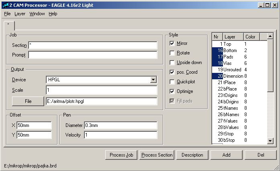Toggle the Mirror checkbox
The width and height of the screenshot is (280, 171).
pos(172,43)
